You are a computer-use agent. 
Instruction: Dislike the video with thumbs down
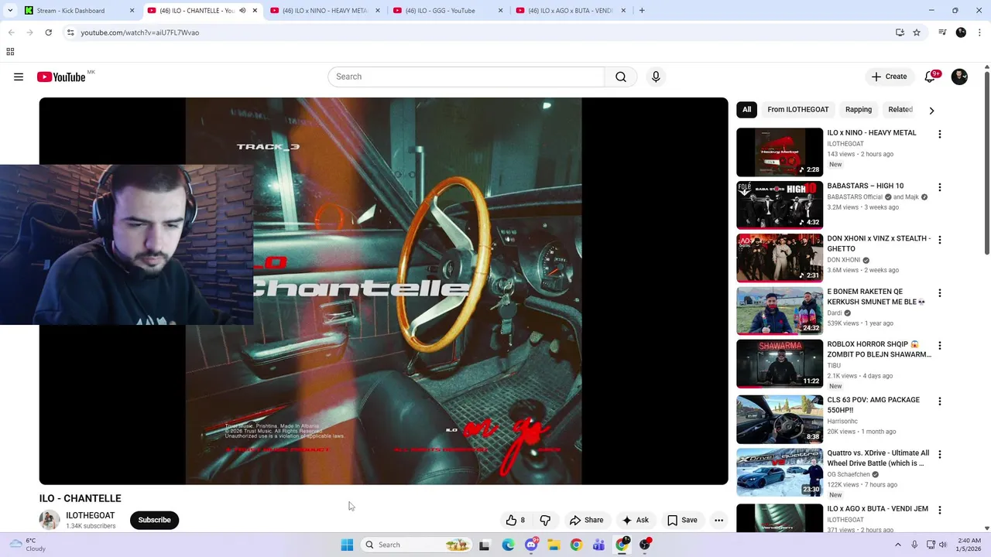pyautogui.click(x=545, y=520)
